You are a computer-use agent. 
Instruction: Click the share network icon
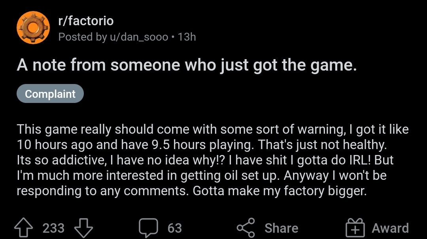246,228
